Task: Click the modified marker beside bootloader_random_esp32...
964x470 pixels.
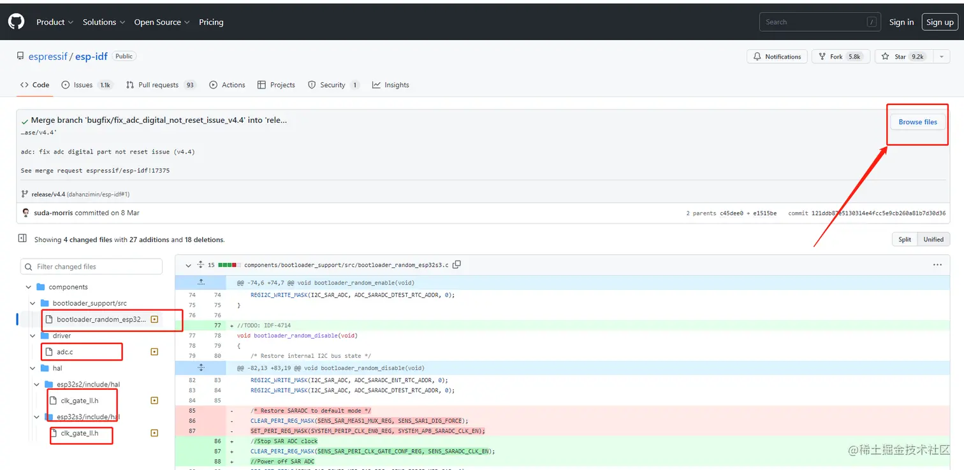Action: click(154, 319)
